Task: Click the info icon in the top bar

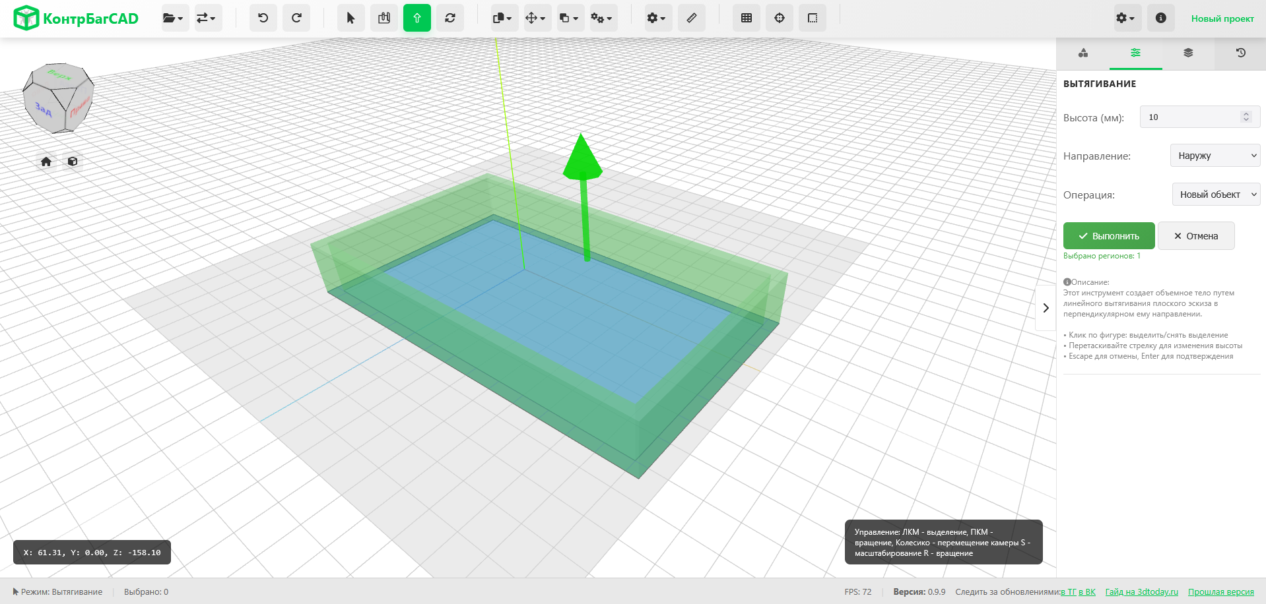Action: pyautogui.click(x=1160, y=18)
